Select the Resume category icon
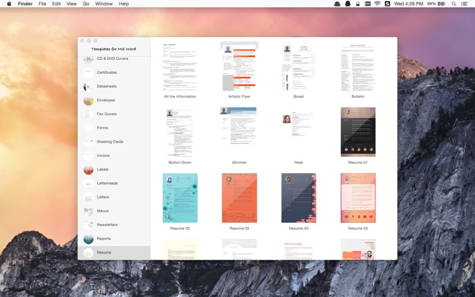Screen dimensions: 475x297 pos(88,253)
